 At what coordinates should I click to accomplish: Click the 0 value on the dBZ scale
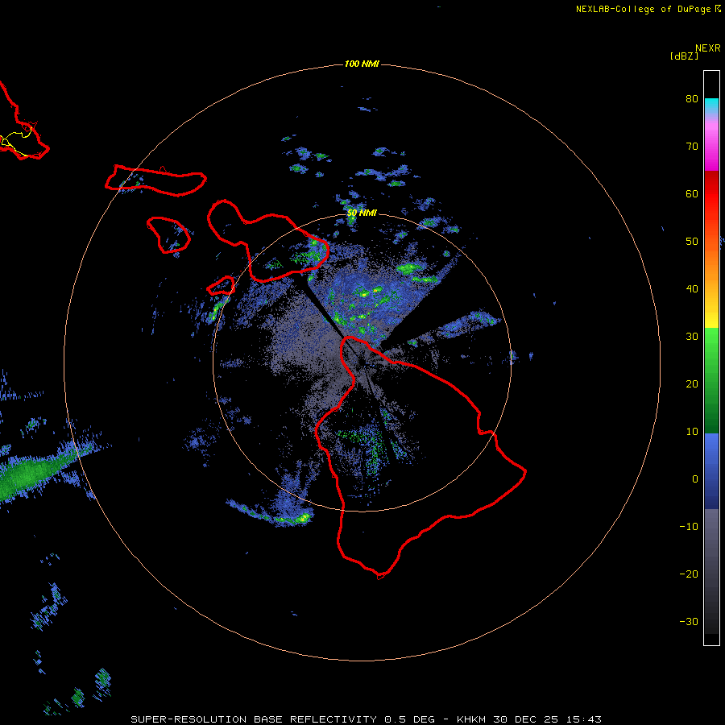[x=695, y=479]
